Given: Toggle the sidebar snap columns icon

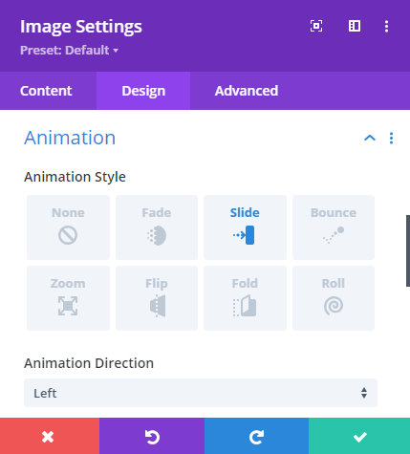Looking at the screenshot, I should (x=355, y=26).
